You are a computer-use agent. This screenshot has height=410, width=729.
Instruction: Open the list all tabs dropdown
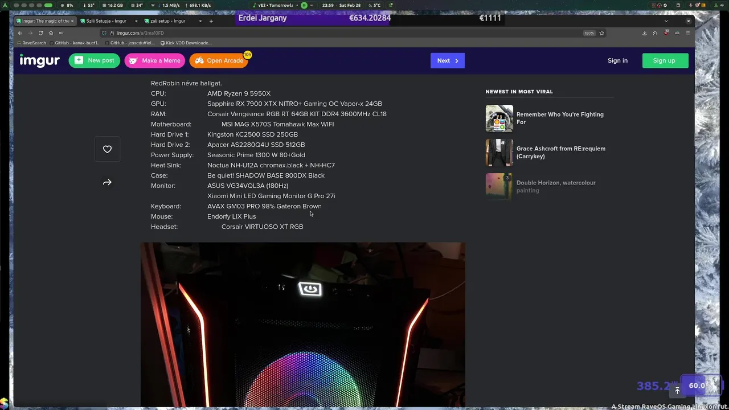(x=666, y=21)
